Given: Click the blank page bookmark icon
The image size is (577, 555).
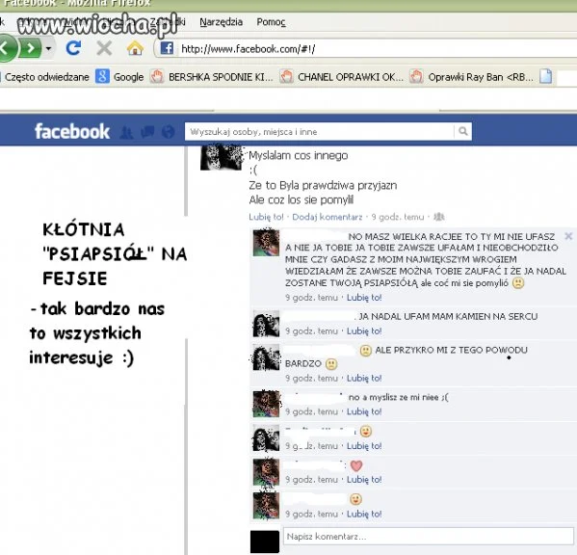Looking at the screenshot, I should (546, 76).
